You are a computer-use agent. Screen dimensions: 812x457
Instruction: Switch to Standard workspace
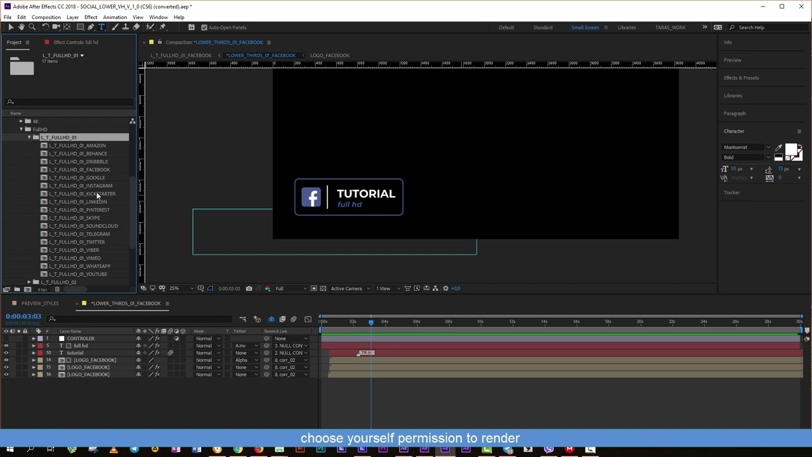coord(543,27)
